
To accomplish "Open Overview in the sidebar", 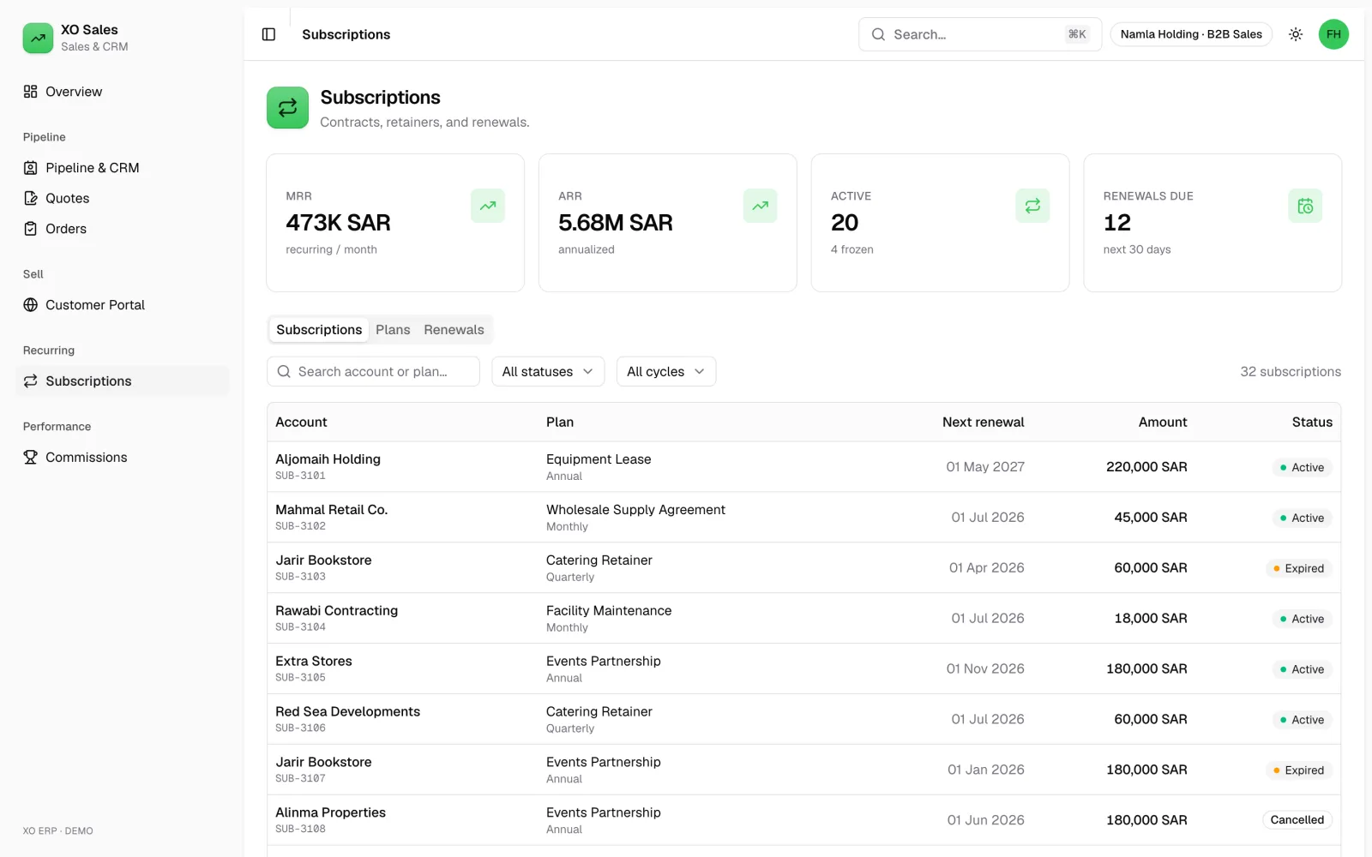I will coord(122,92).
